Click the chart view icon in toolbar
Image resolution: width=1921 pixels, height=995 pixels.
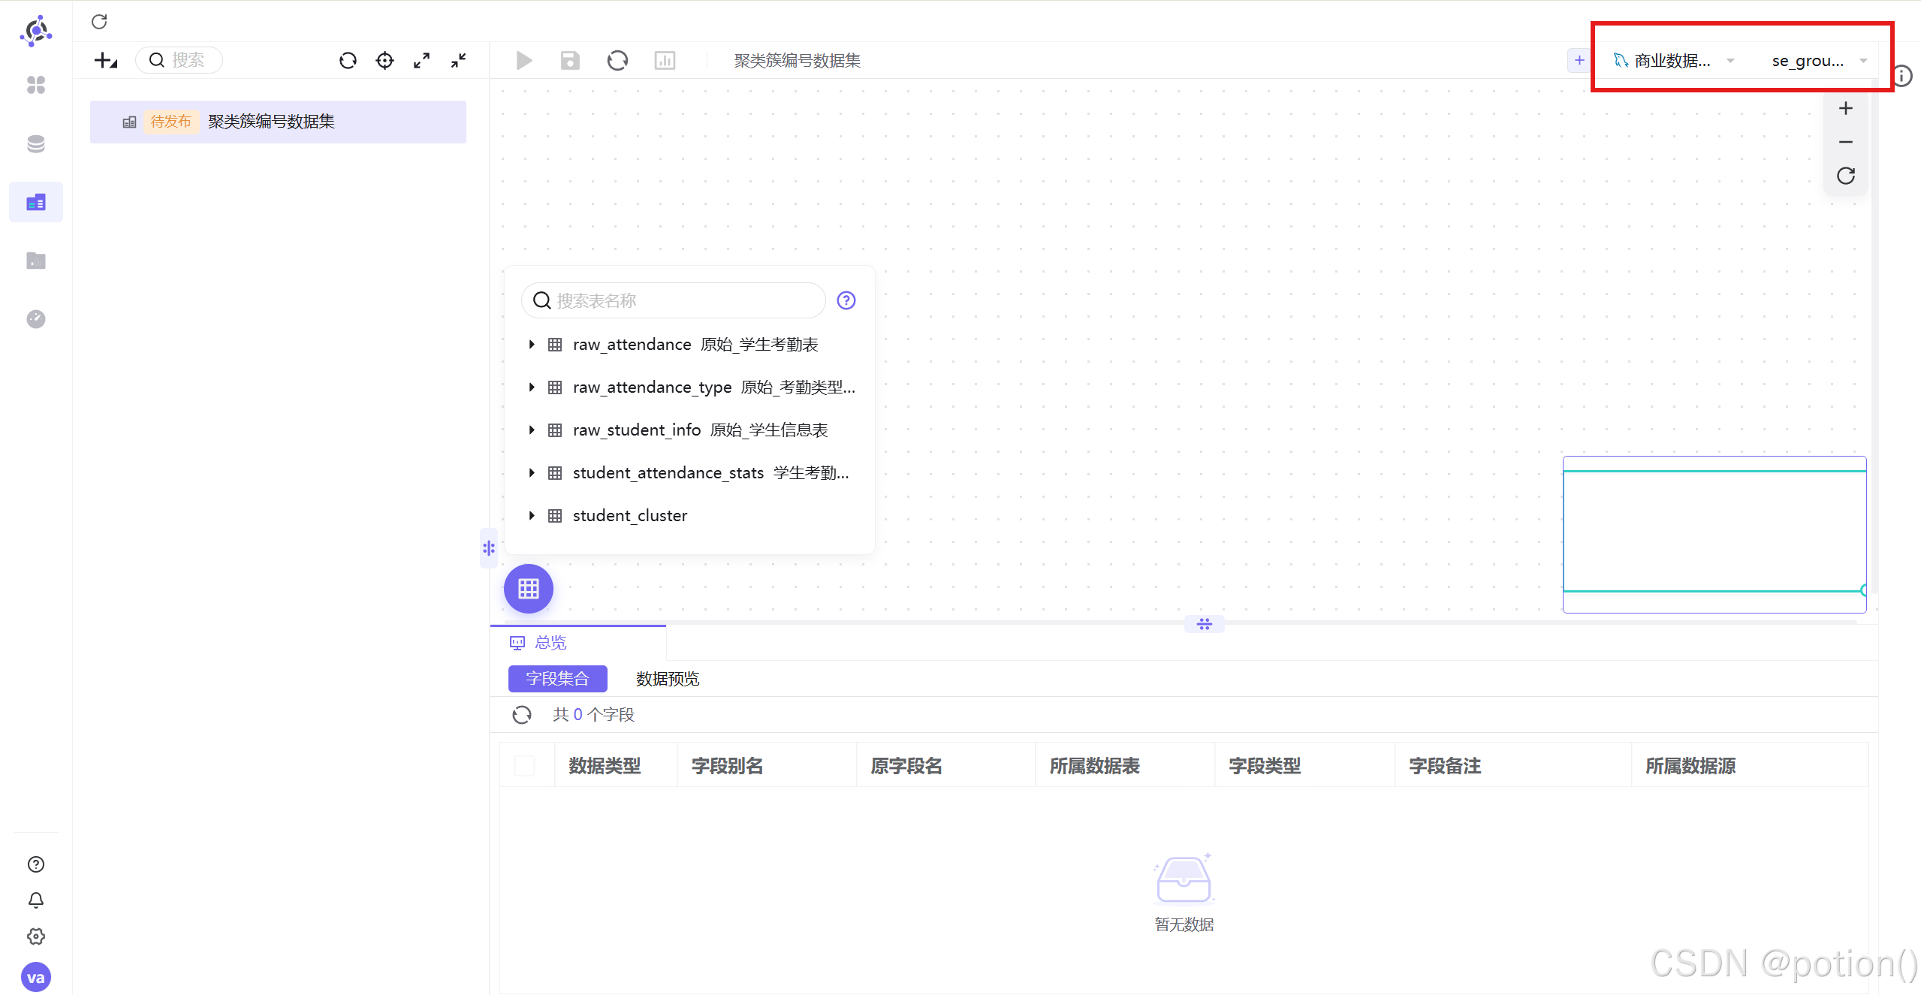[665, 60]
